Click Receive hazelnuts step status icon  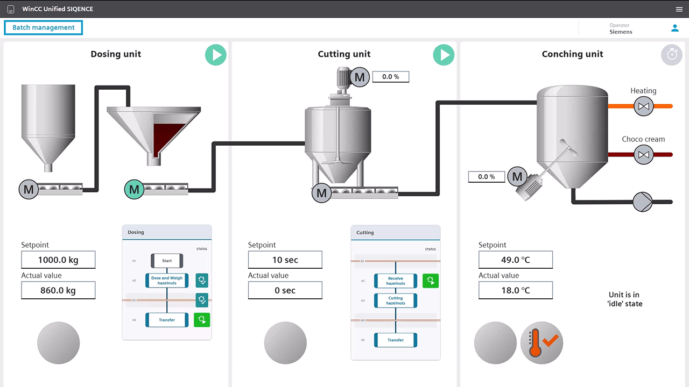pos(431,281)
